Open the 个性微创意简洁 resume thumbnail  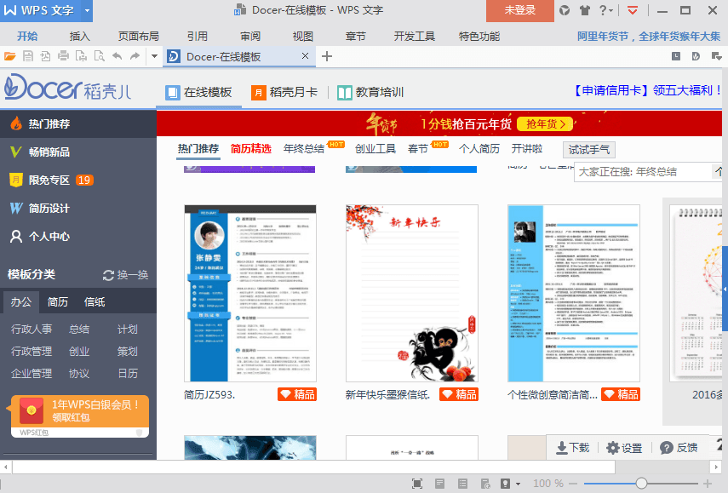[x=573, y=294]
